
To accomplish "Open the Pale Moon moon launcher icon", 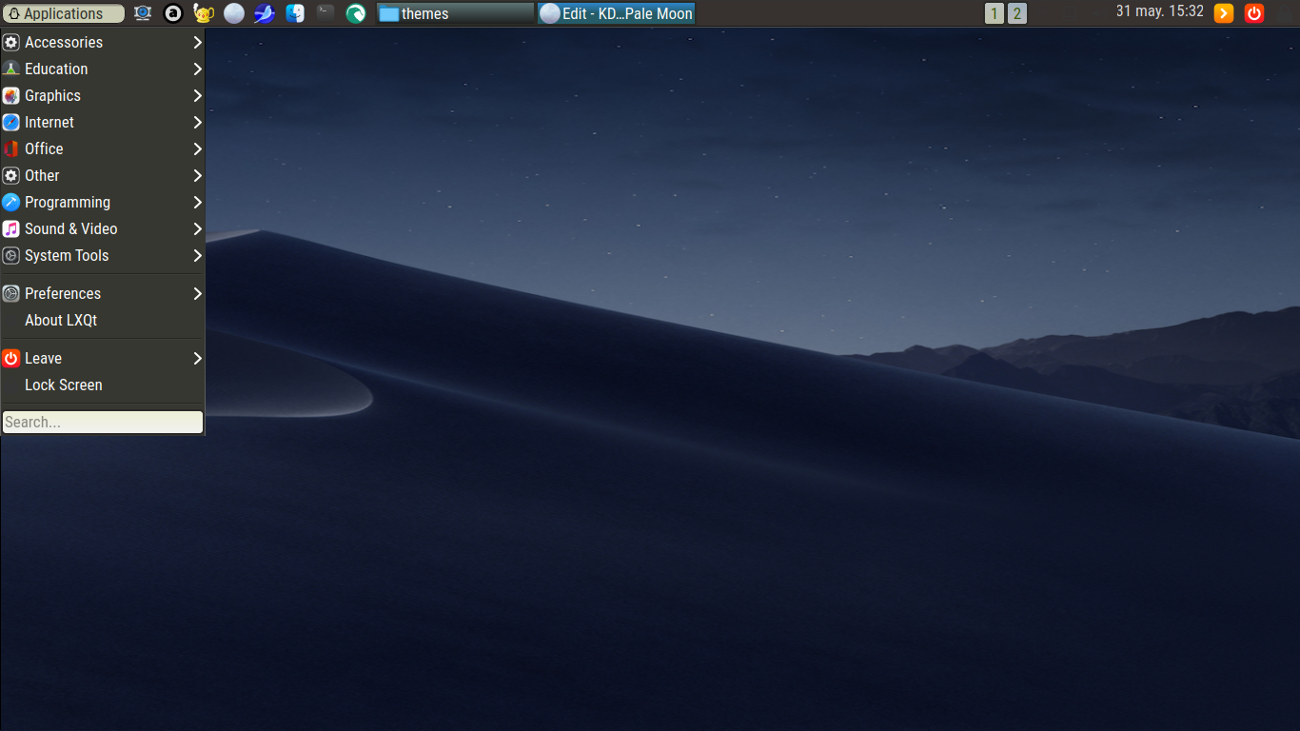I will point(234,13).
